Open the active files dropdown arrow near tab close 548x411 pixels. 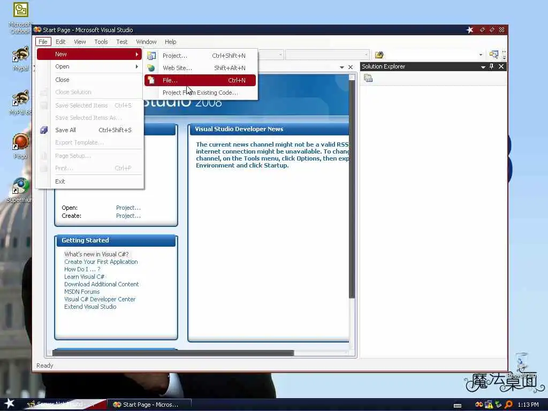click(x=342, y=67)
